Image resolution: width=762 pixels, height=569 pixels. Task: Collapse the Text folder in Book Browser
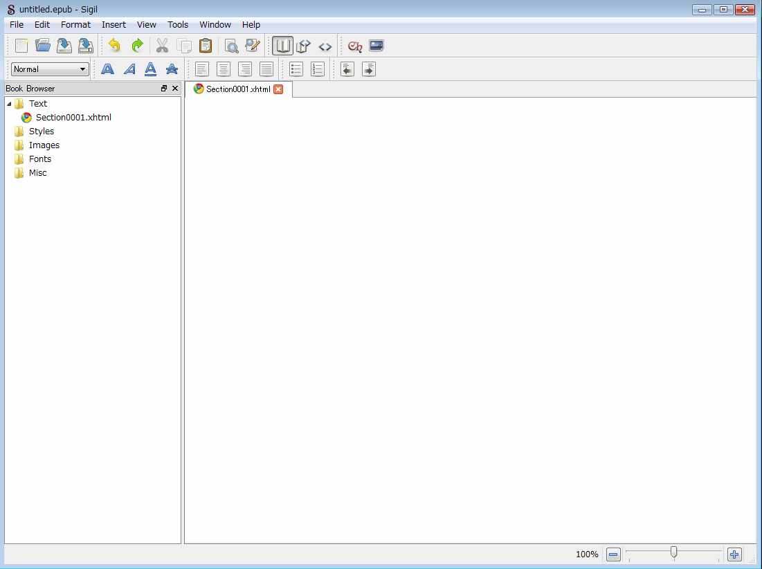point(9,104)
